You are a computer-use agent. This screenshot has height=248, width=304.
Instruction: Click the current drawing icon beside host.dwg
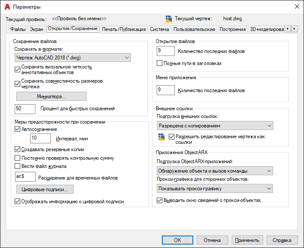pyautogui.click(x=169, y=19)
